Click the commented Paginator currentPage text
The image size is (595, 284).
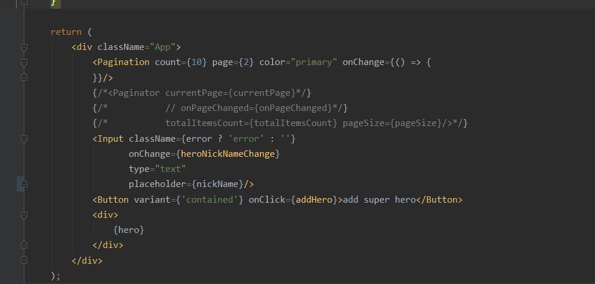[x=201, y=93]
